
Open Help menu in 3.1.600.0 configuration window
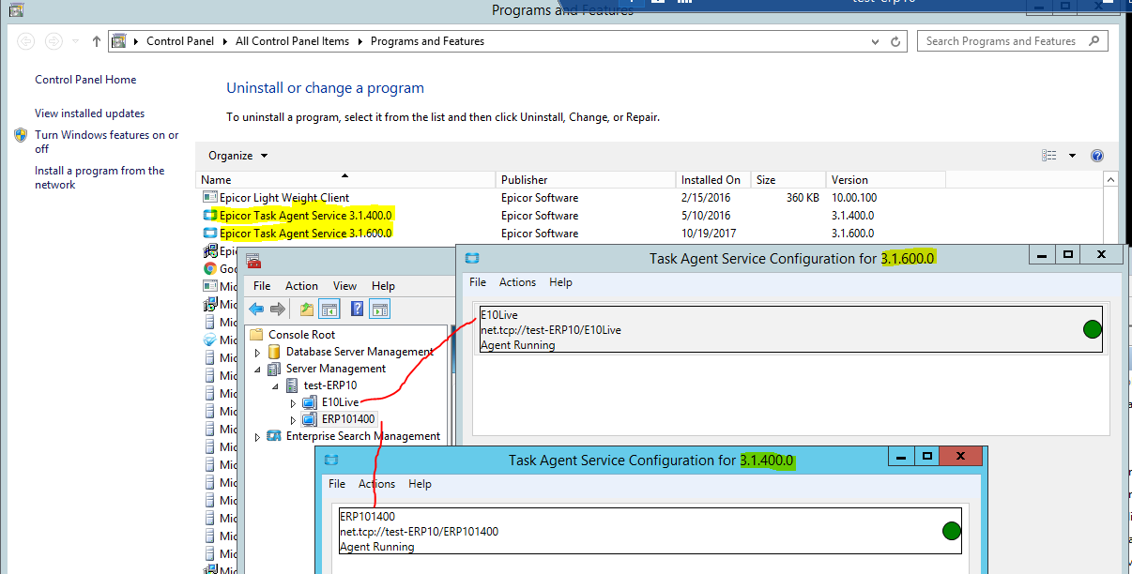pos(560,282)
